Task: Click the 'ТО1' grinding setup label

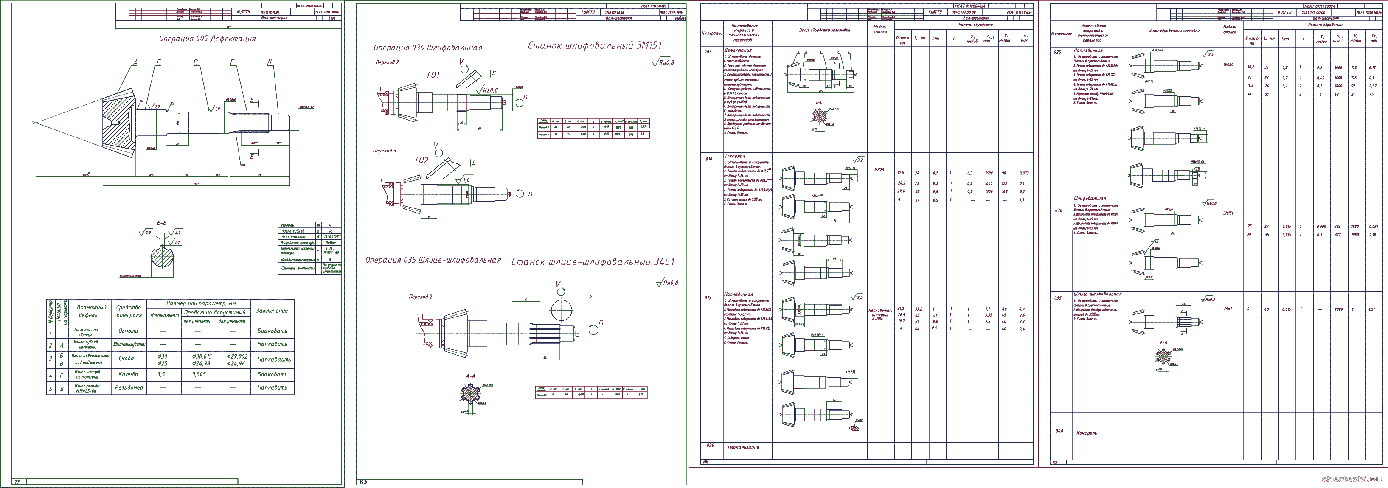Action: 433,75
